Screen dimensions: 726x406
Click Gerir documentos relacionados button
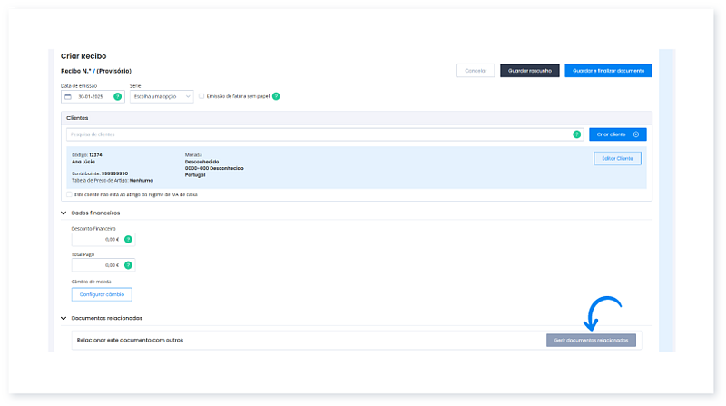pos(591,340)
